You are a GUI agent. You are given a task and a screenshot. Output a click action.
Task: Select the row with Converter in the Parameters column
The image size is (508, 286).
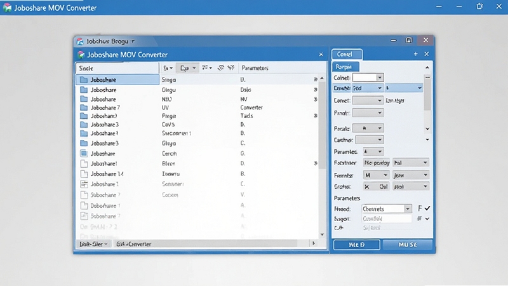click(197, 107)
